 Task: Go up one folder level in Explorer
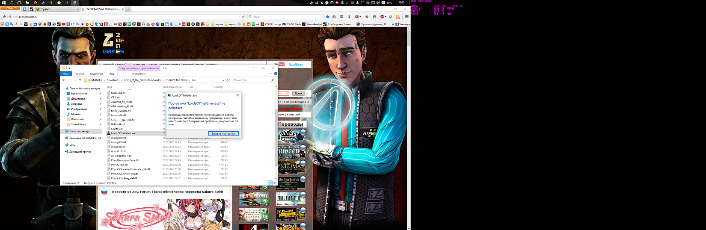point(80,80)
